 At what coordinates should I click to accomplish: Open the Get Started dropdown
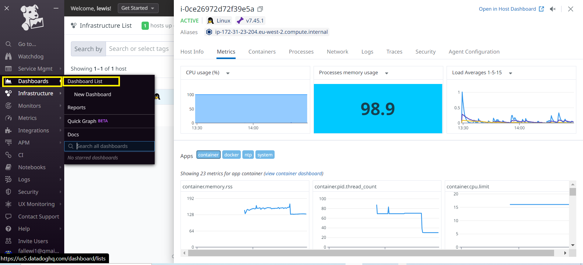[138, 8]
